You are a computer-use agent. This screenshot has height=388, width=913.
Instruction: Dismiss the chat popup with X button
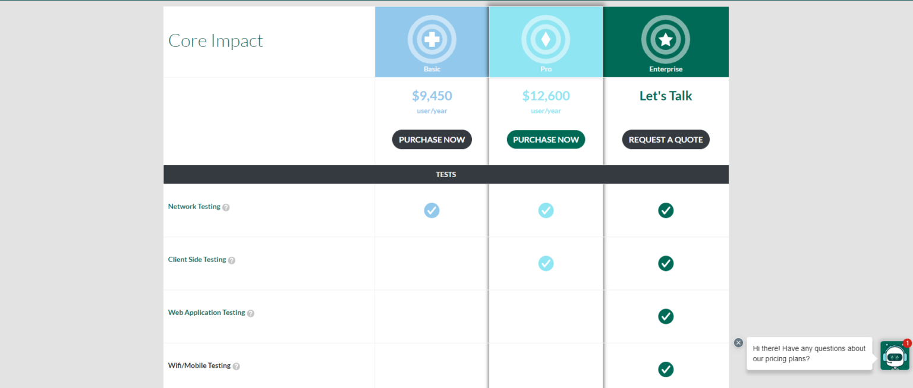(x=738, y=342)
